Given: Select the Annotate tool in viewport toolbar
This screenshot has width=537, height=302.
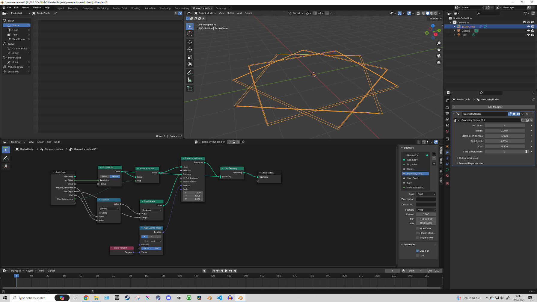Looking at the screenshot, I should (x=190, y=73).
